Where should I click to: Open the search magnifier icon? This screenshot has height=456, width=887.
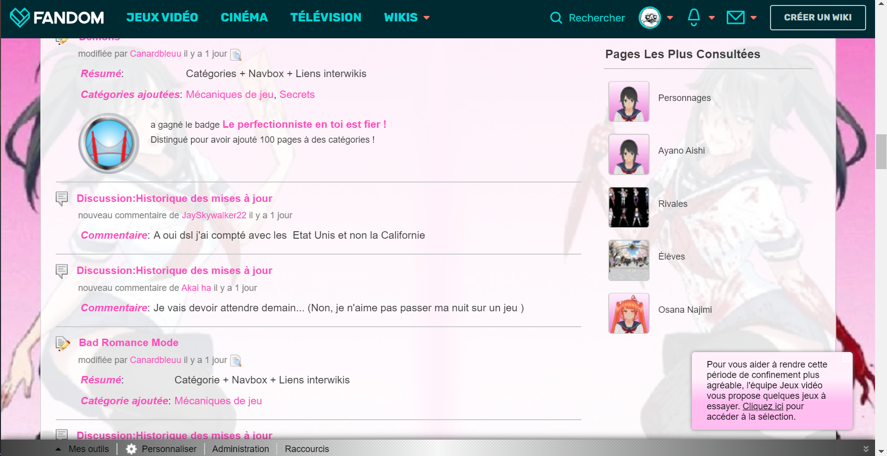tap(556, 18)
